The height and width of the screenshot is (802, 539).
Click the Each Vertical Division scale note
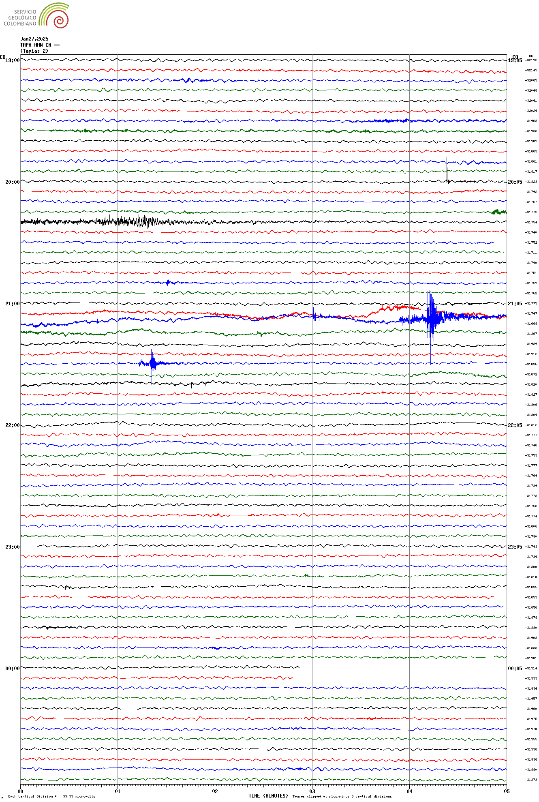click(x=51, y=796)
